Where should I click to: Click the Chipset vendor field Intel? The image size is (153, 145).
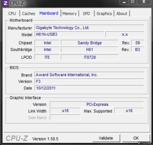[x=47, y=43]
